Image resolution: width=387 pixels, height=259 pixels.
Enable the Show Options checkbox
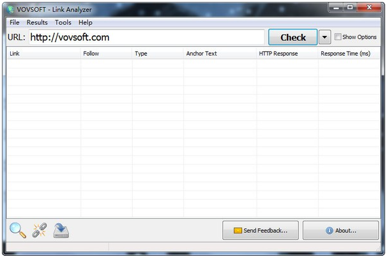point(338,37)
